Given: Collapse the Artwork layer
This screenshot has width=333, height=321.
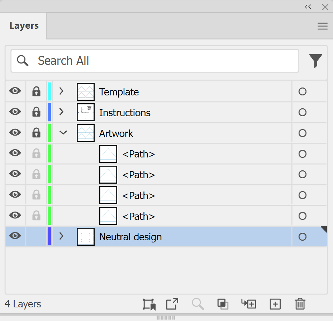Looking at the screenshot, I should point(63,133).
